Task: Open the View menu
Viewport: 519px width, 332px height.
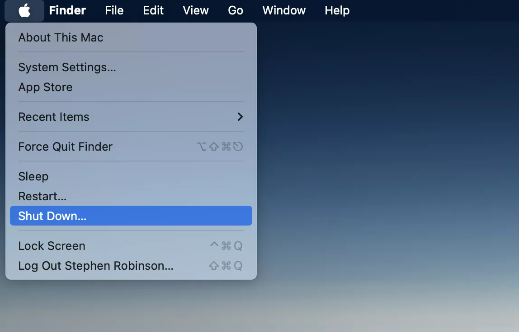Action: 195,10
